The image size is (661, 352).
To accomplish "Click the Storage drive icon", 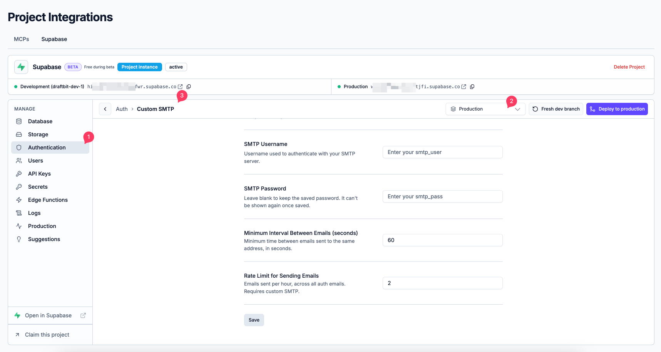I will (x=19, y=134).
